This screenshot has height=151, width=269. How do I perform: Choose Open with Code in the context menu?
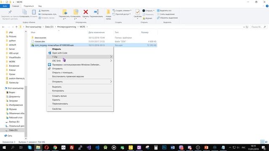click(60, 53)
